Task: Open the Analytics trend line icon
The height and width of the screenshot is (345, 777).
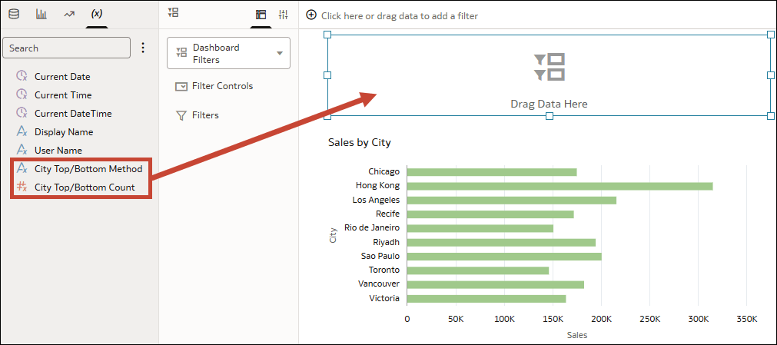Action: tap(69, 14)
